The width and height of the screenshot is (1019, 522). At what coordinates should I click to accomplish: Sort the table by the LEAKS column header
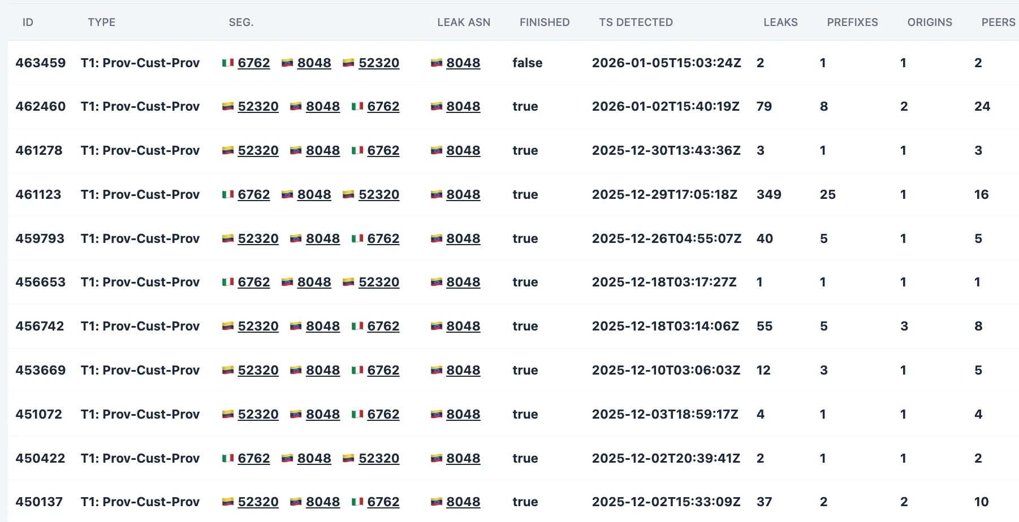[780, 23]
